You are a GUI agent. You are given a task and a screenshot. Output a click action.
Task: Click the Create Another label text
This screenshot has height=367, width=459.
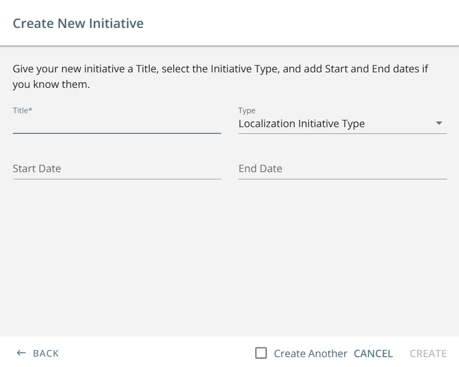pos(310,354)
